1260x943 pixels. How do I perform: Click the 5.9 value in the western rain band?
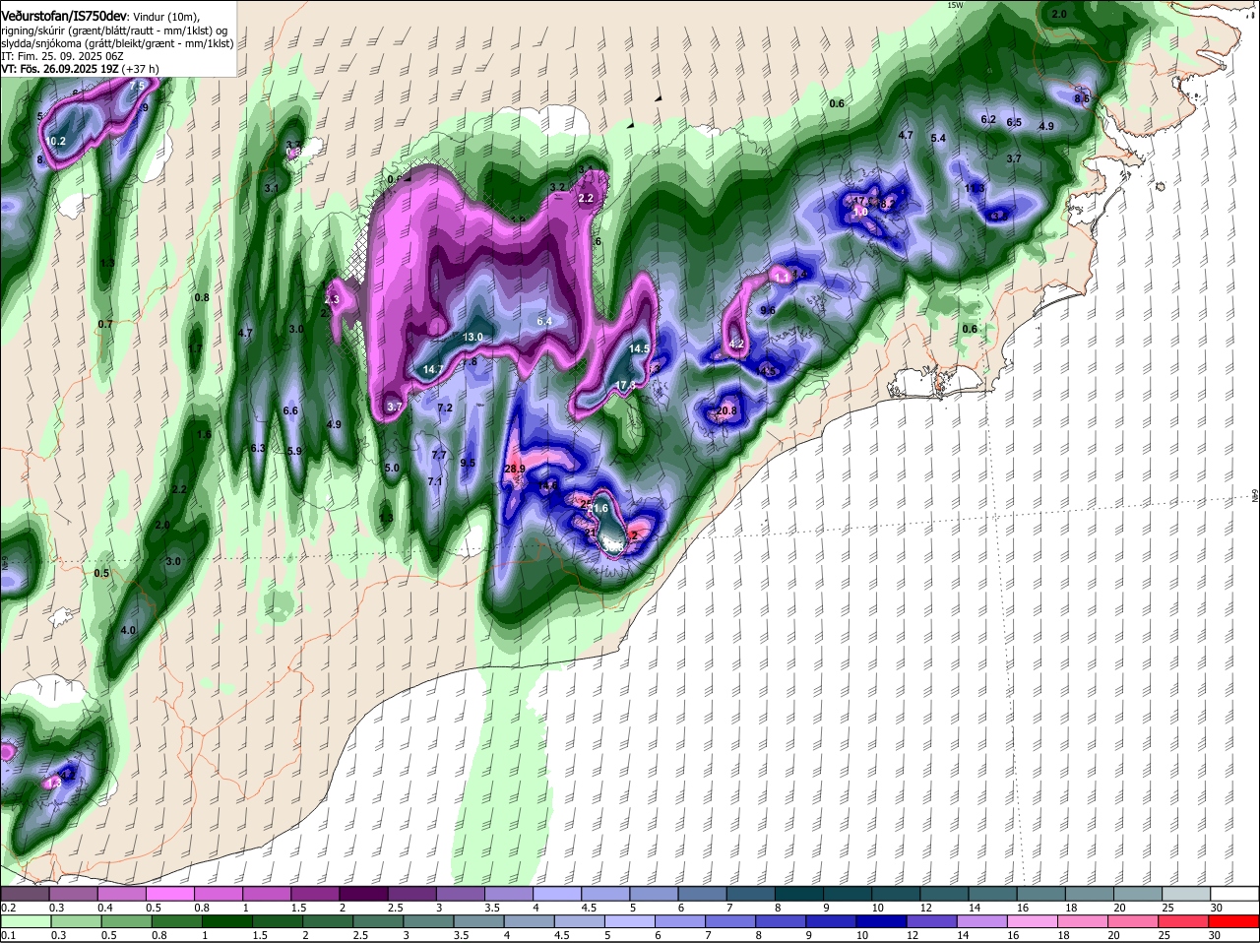click(x=294, y=451)
